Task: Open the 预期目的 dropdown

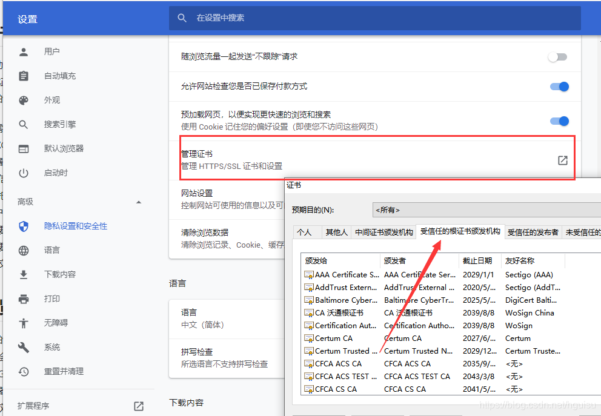Action: click(x=486, y=210)
